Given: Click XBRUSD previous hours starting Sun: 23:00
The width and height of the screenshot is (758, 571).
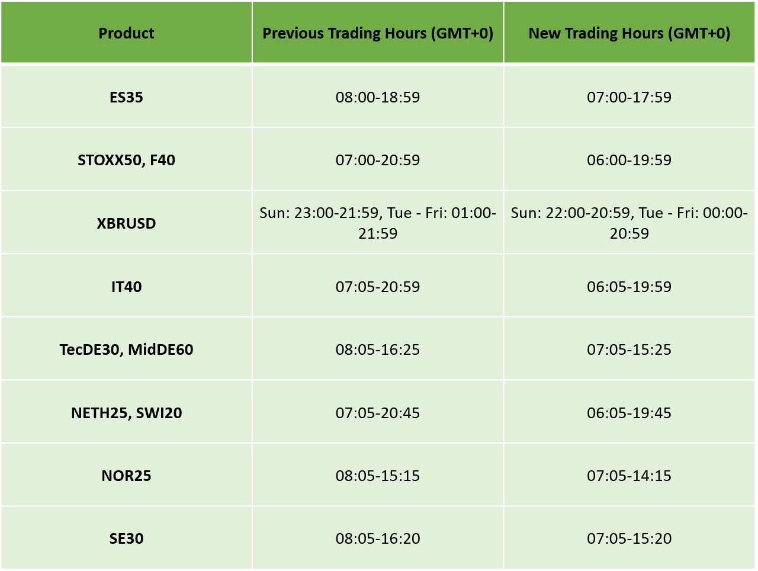Looking at the screenshot, I should pyautogui.click(x=378, y=223).
